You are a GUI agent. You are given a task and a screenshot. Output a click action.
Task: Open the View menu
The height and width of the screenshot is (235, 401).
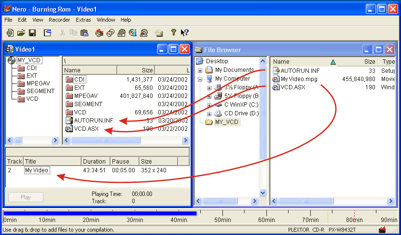pyautogui.click(x=38, y=20)
